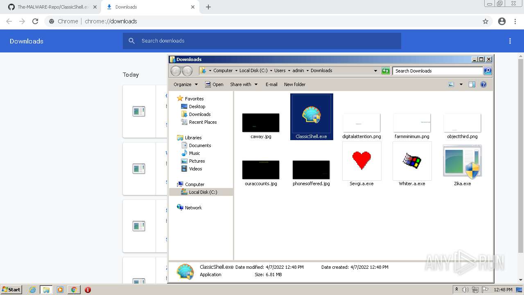524x295 pixels.
Task: Click the Chrome taskbar icon
Action: click(x=74, y=290)
